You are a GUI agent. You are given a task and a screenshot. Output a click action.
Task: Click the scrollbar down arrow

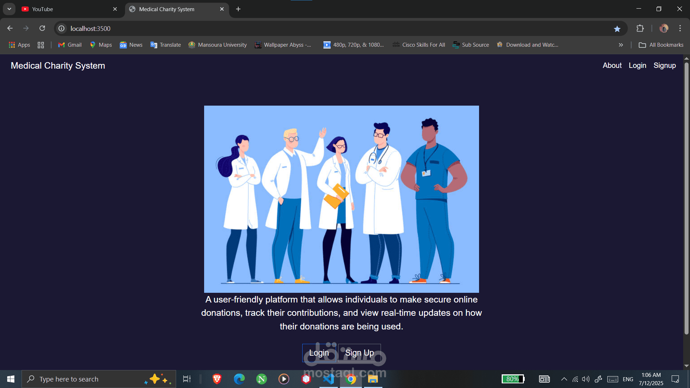click(x=686, y=366)
